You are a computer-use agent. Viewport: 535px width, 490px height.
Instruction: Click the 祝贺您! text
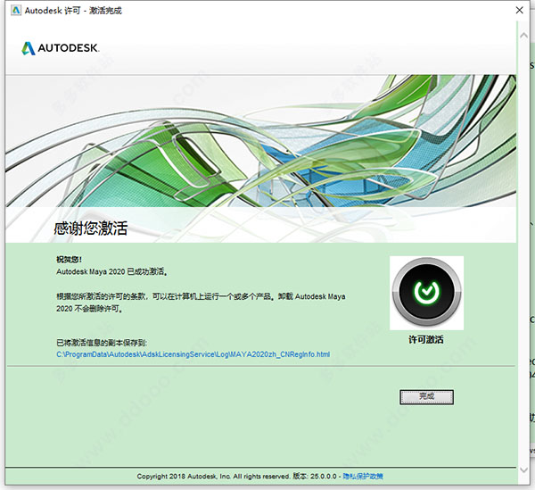click(x=69, y=260)
